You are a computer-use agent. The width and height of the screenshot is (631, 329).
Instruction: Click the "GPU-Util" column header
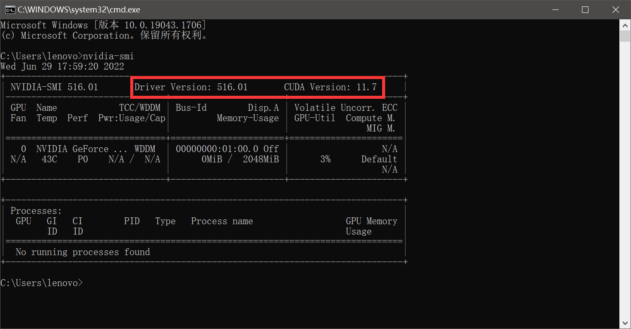pos(315,118)
